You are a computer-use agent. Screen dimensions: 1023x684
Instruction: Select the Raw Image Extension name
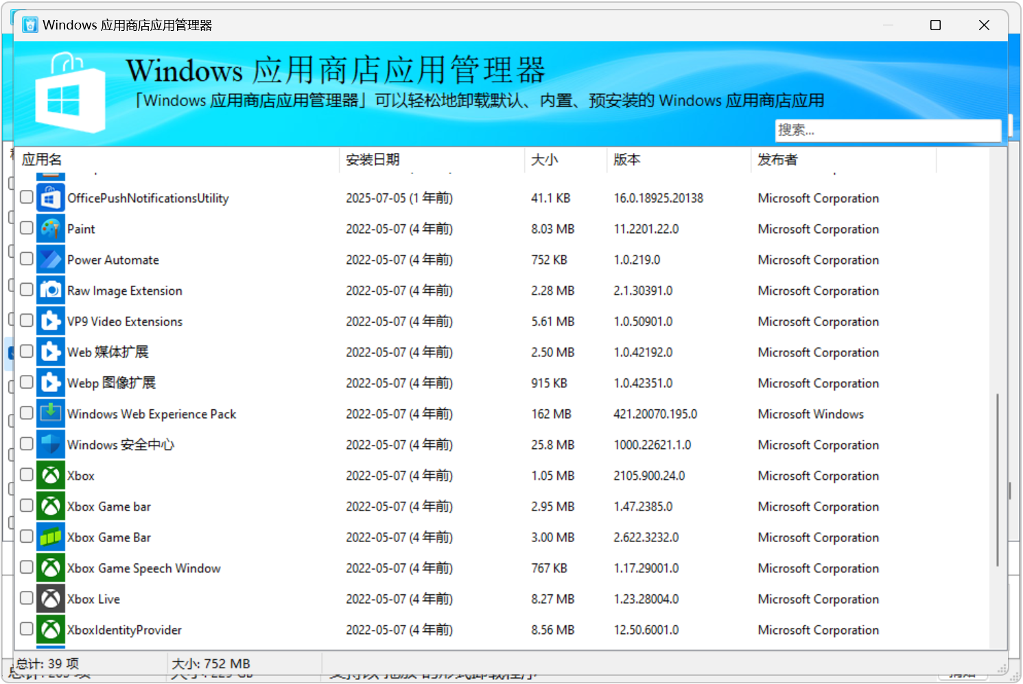(125, 291)
